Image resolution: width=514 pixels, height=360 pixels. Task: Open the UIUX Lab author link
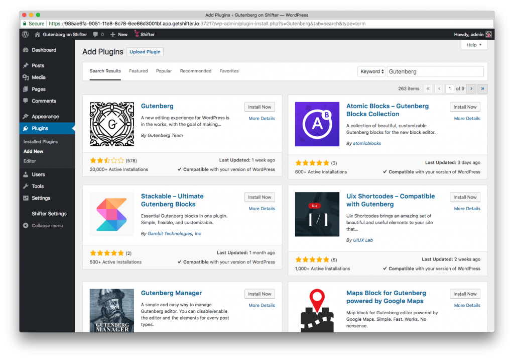point(363,240)
